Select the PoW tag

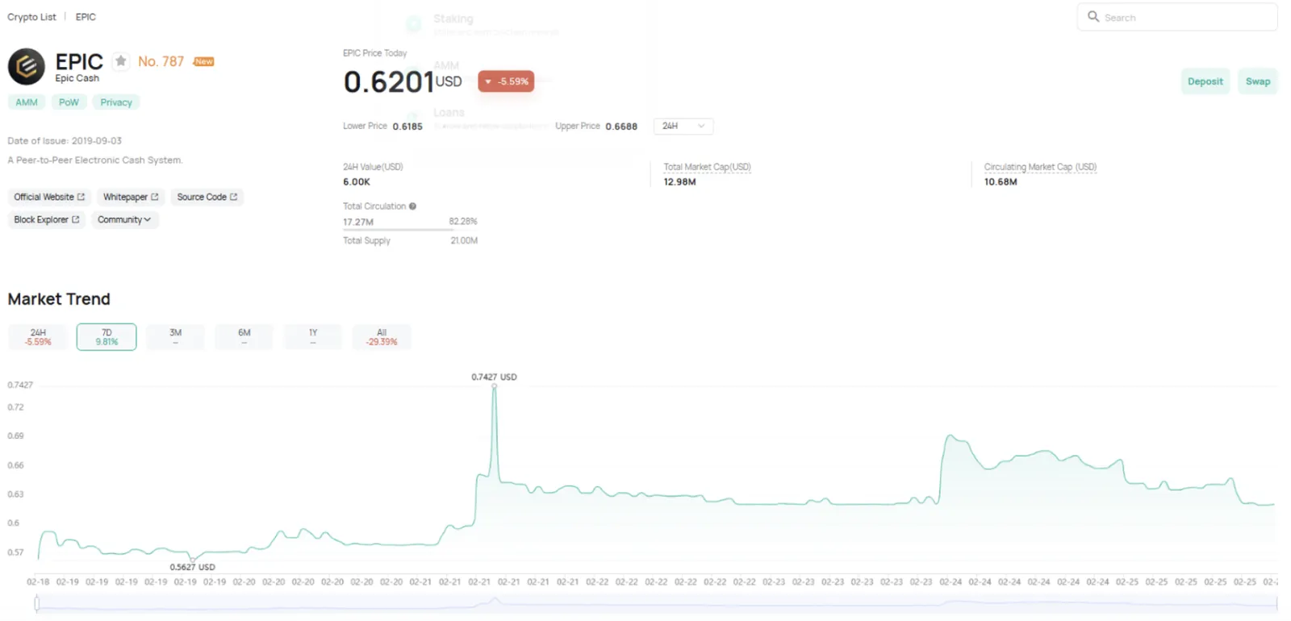coord(69,102)
